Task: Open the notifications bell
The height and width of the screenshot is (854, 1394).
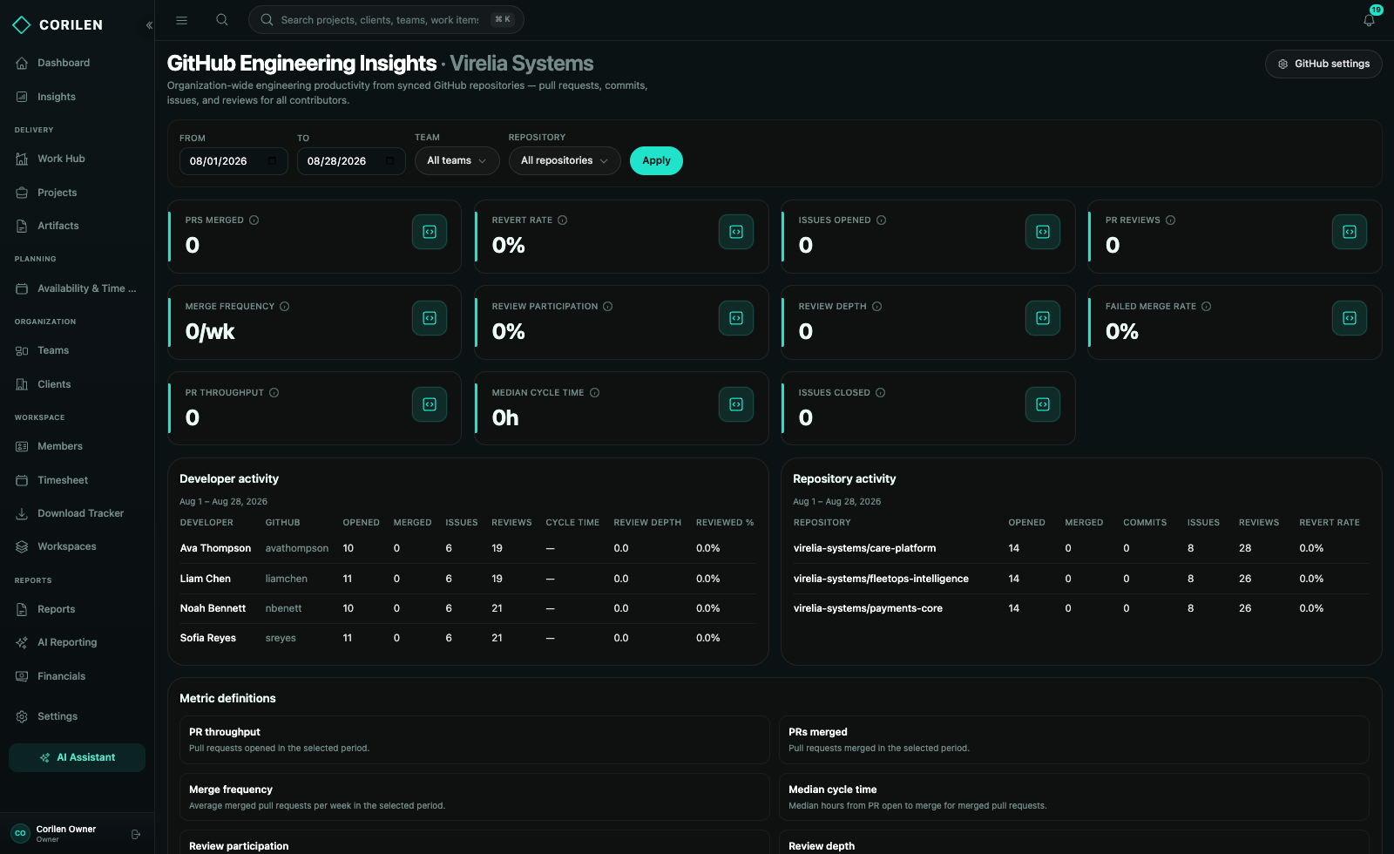Action: 1369,20
